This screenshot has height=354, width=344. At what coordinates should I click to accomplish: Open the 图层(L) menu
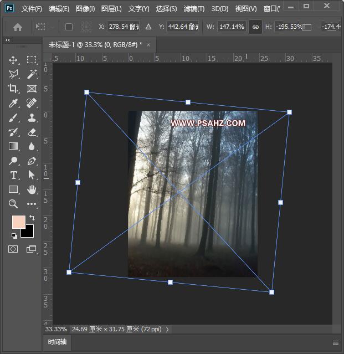click(x=111, y=9)
